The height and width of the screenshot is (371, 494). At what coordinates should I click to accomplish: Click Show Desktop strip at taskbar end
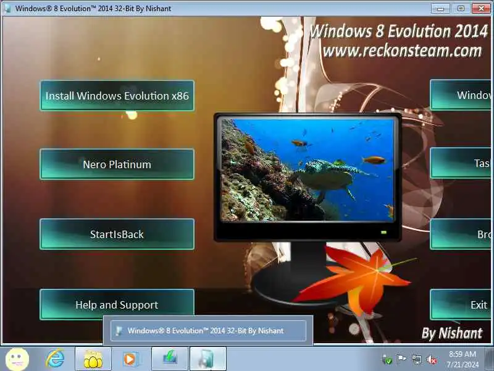pos(490,359)
